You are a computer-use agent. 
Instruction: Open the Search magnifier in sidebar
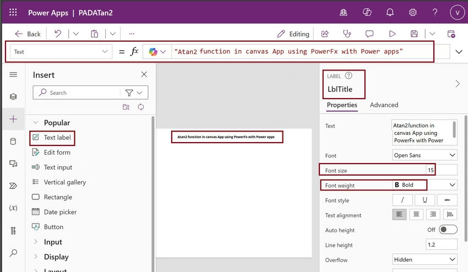coord(13,253)
